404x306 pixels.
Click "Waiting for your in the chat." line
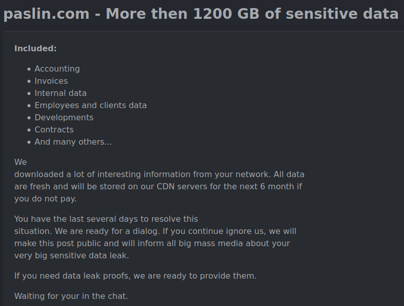tap(71, 296)
